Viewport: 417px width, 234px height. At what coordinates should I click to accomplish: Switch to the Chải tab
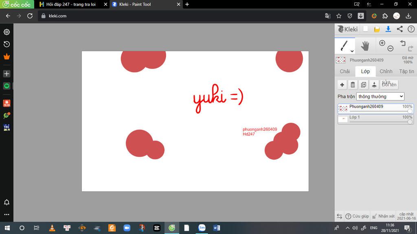(345, 71)
